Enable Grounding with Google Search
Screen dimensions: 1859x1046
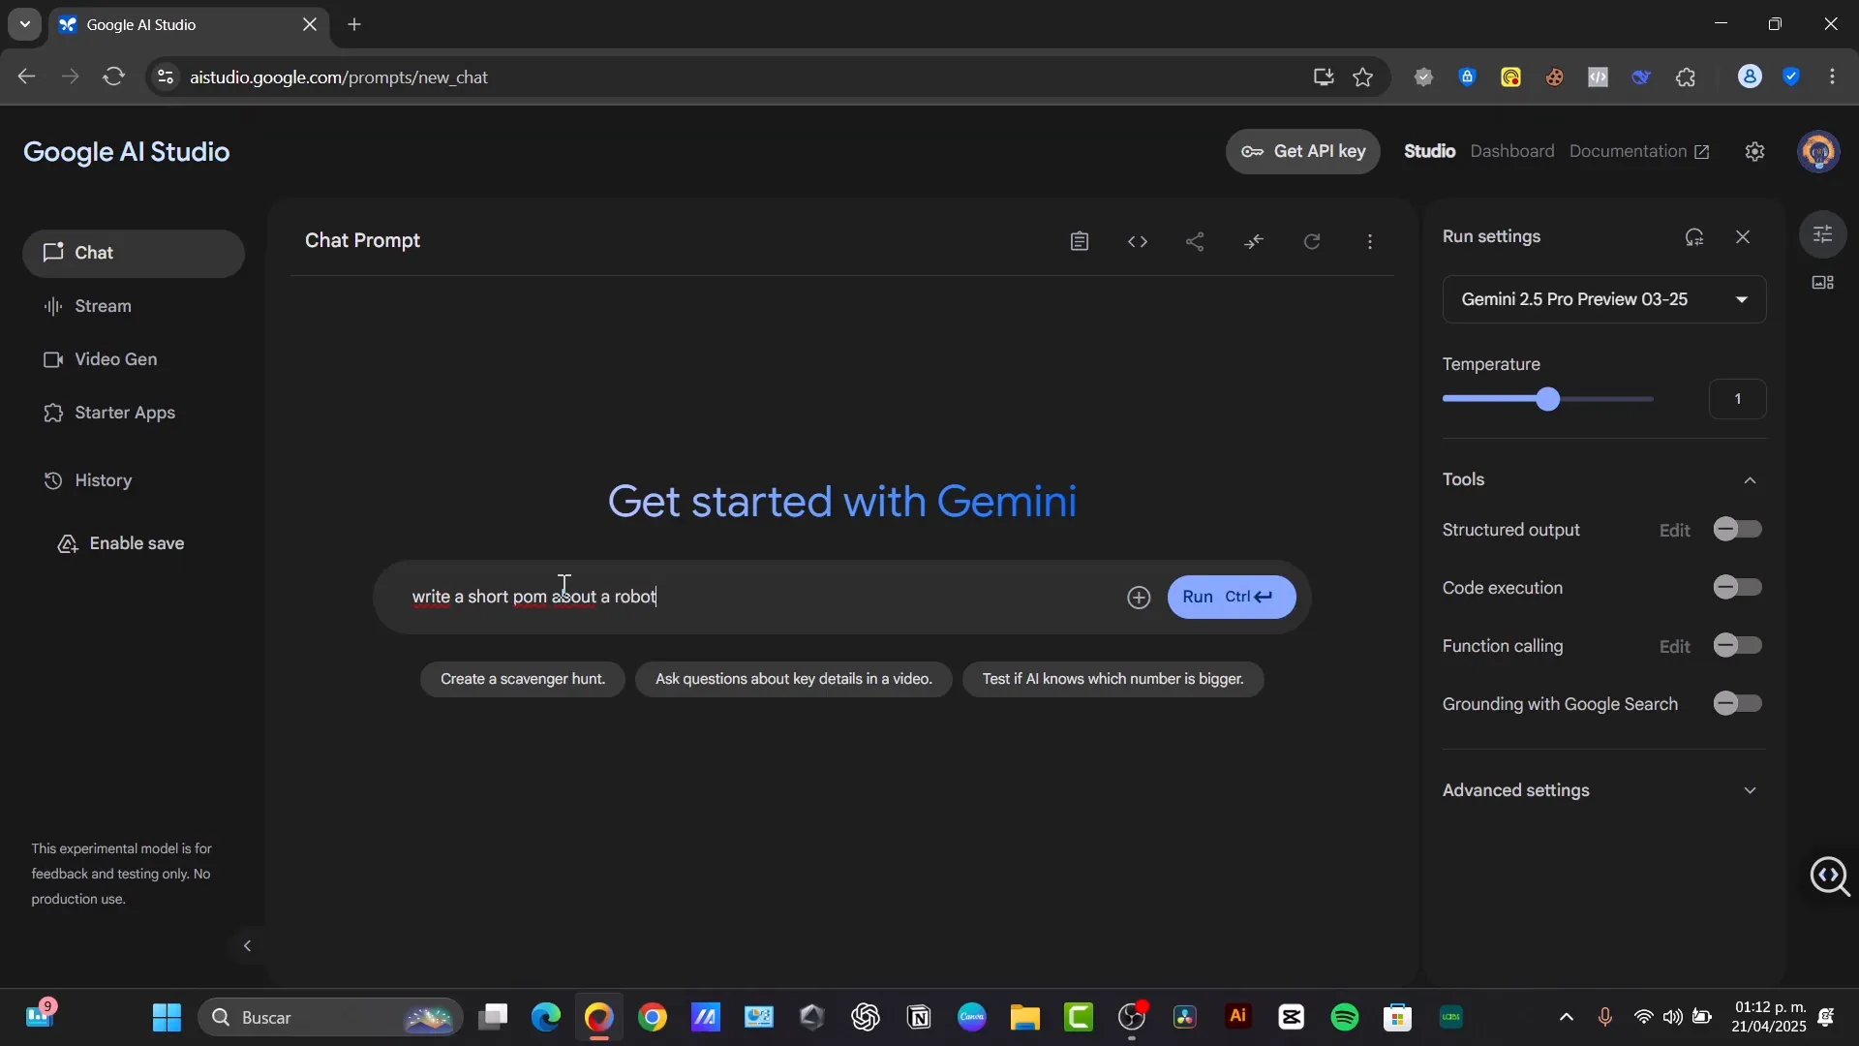[x=1736, y=703]
